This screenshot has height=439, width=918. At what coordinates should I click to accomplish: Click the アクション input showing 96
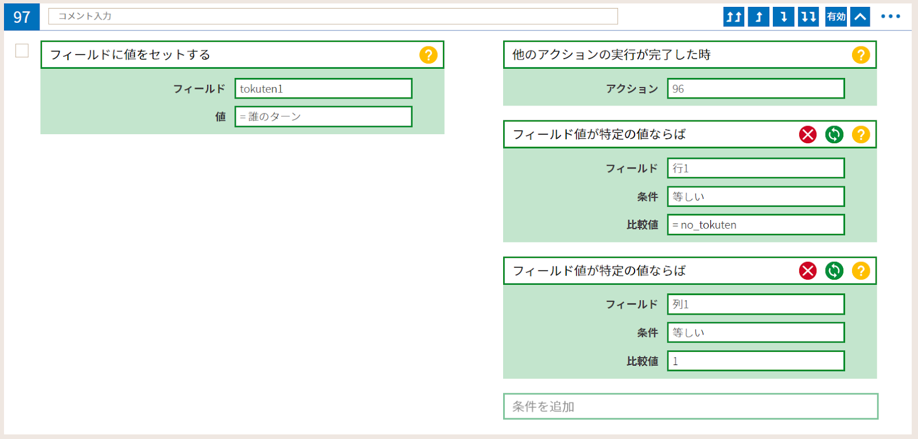756,89
